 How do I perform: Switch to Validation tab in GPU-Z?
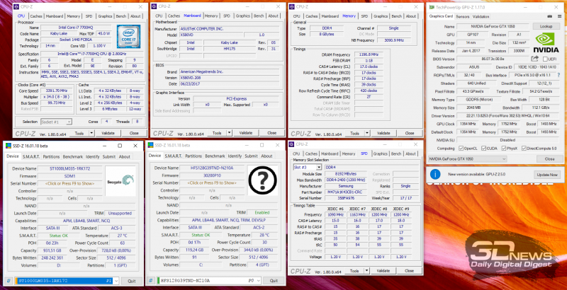point(481,16)
